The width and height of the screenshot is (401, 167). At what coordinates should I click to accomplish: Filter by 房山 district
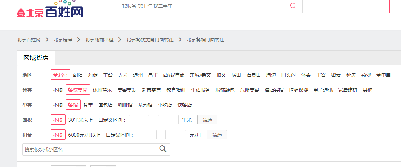pos(236,75)
